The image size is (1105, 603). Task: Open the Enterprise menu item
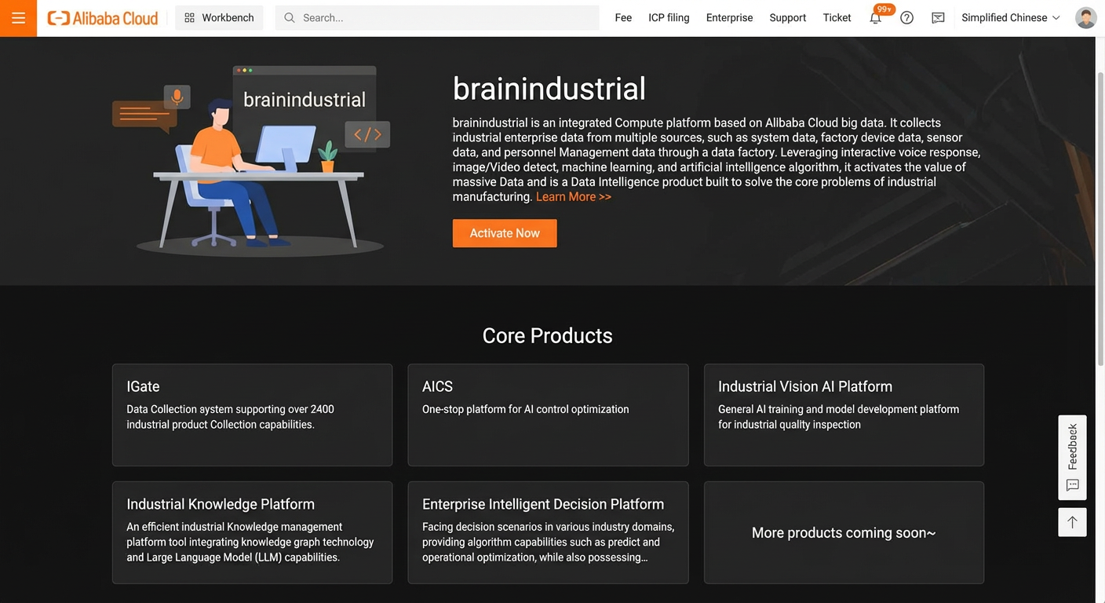click(x=729, y=18)
